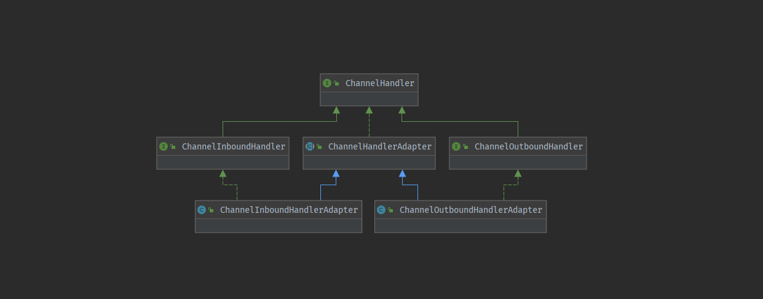Click the public lock icon on ChannelOutboundHandlerAdapter
Image resolution: width=763 pixels, height=299 pixels.
pyautogui.click(x=391, y=210)
